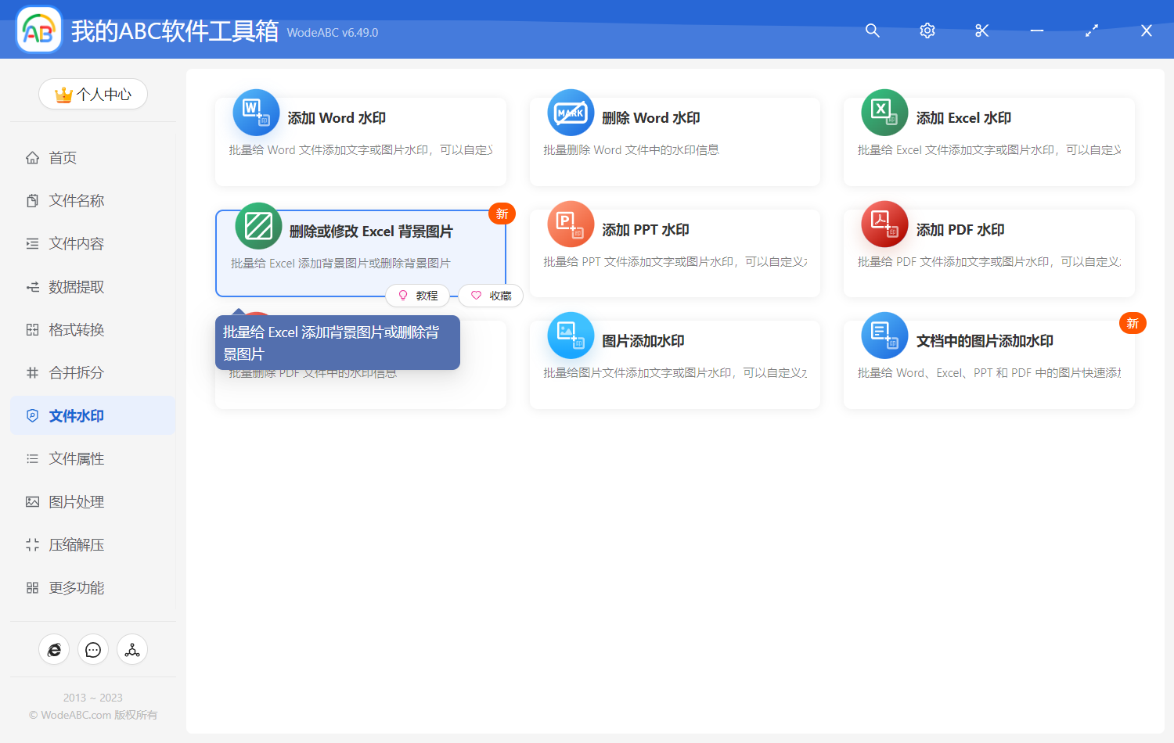Click the 图片添加水印 picture icon
Screen dimensions: 1174x743
[x=571, y=335]
